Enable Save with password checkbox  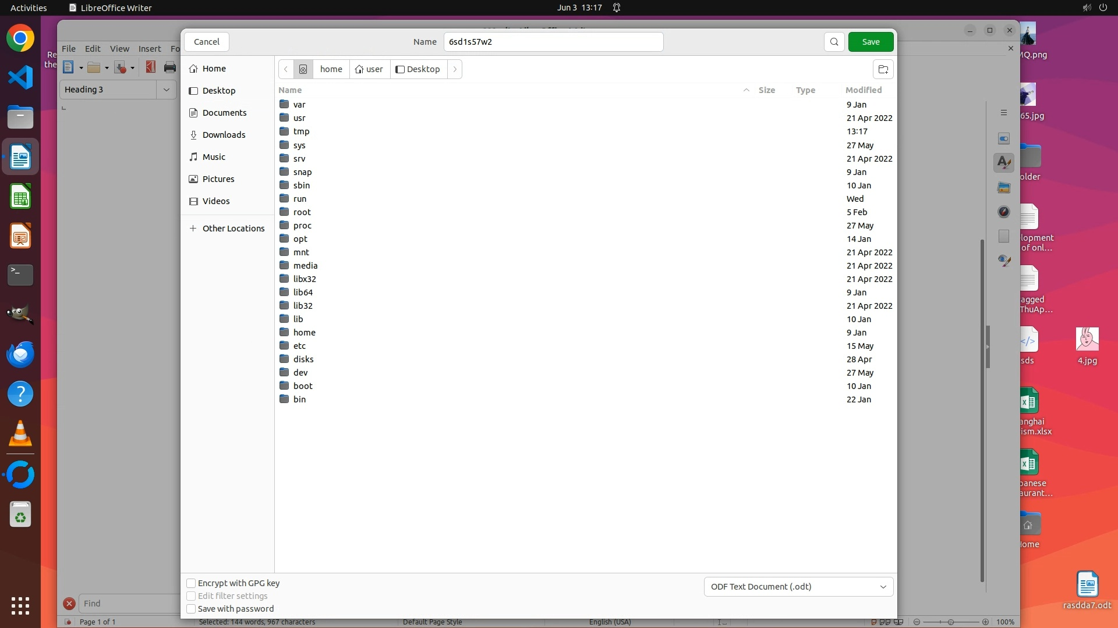[191, 609]
